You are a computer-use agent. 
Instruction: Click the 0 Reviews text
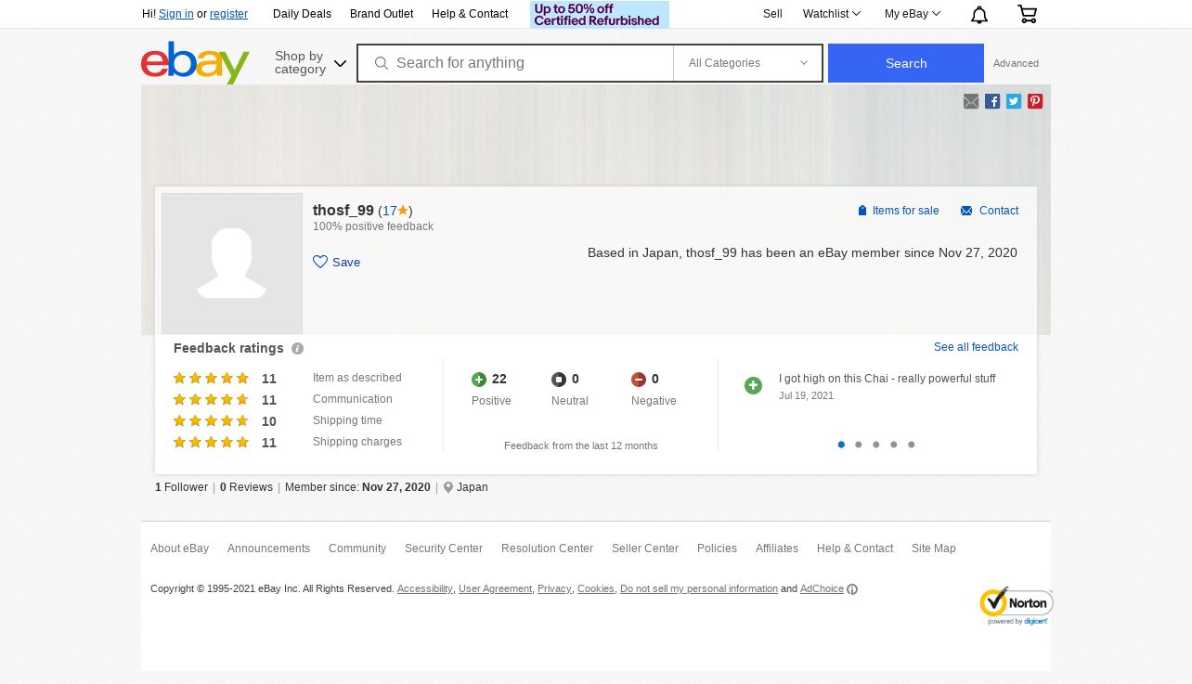pyautogui.click(x=246, y=487)
